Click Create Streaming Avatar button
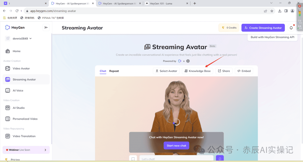Viewport: 303px width, 162px height. click(263, 28)
